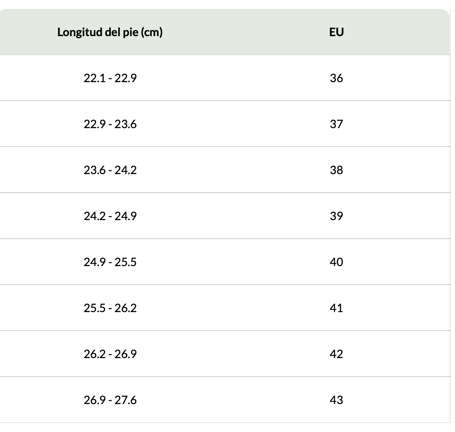Select the 23.6 - 24.2 foot length cell

110,170
